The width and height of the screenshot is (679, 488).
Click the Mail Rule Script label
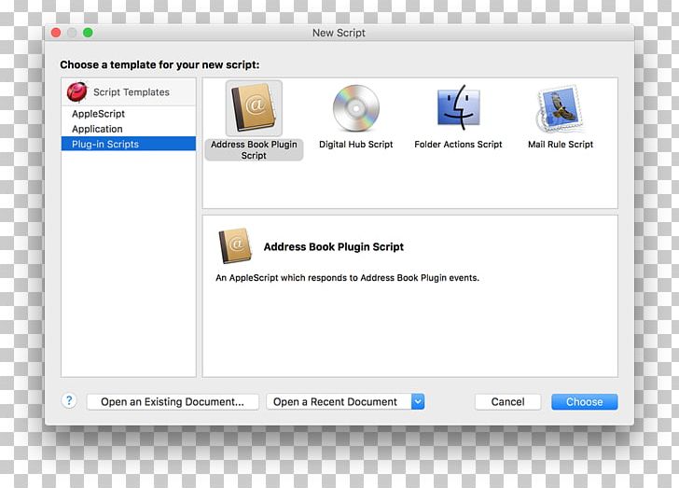pyautogui.click(x=560, y=145)
